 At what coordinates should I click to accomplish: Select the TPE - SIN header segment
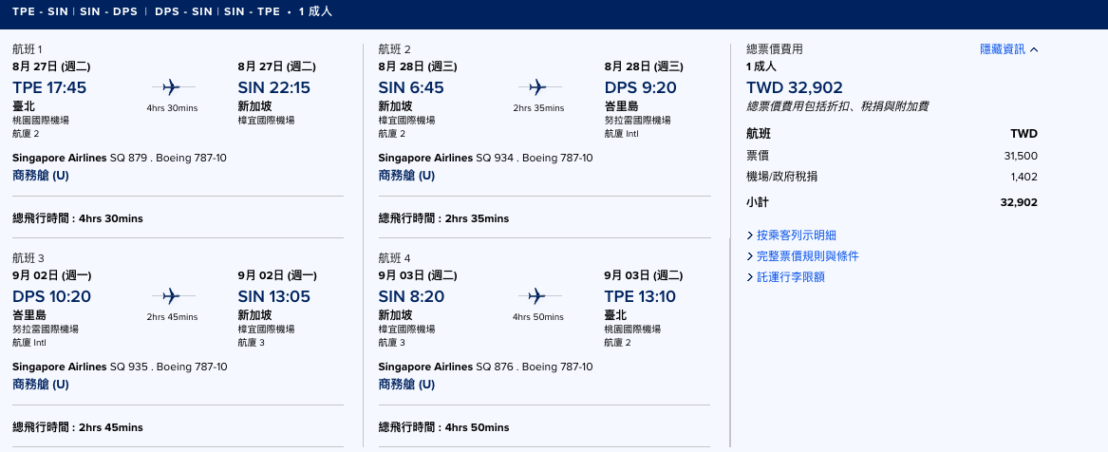pos(40,12)
